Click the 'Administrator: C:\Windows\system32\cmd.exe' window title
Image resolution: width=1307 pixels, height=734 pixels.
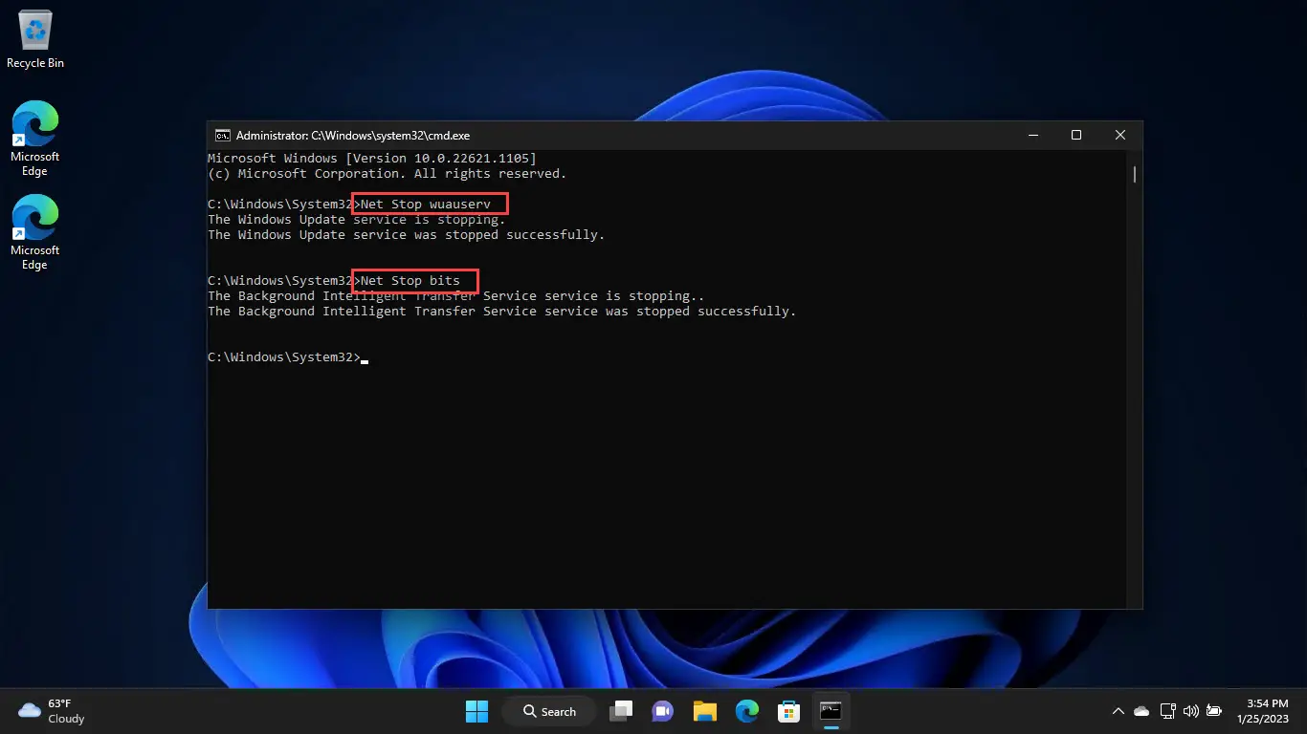click(353, 136)
